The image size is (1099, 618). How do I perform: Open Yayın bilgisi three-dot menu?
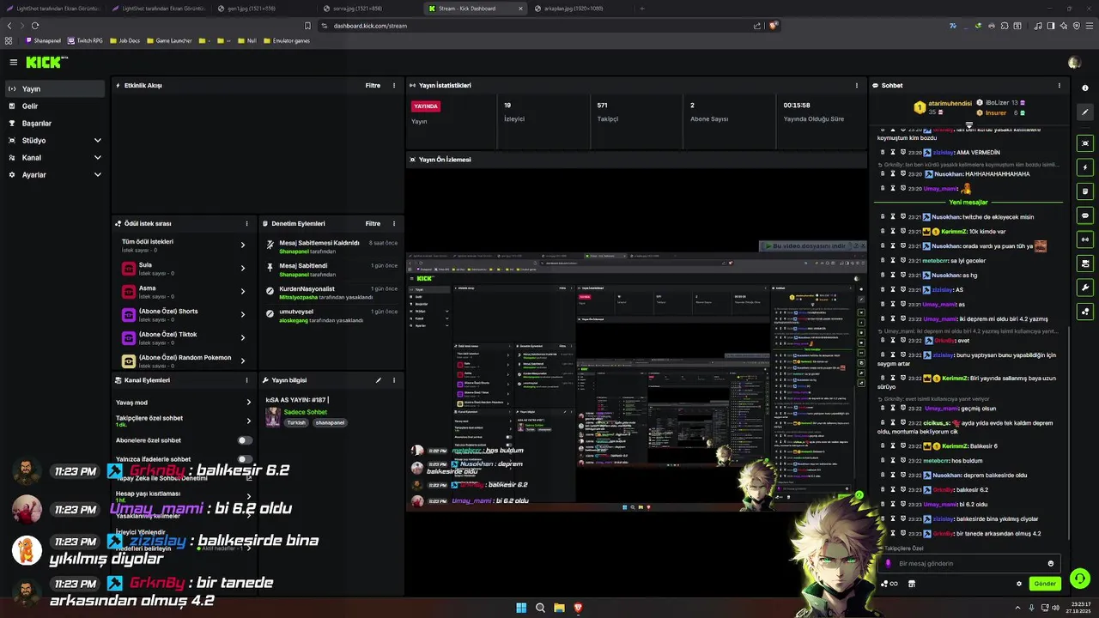click(394, 380)
